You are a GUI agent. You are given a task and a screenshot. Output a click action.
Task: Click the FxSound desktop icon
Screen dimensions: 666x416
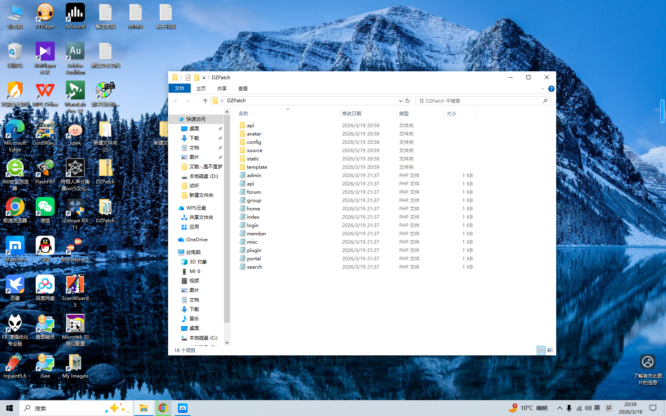(75, 16)
